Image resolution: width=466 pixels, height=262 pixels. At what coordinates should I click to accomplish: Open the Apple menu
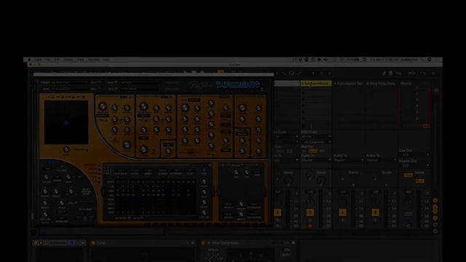[29, 60]
